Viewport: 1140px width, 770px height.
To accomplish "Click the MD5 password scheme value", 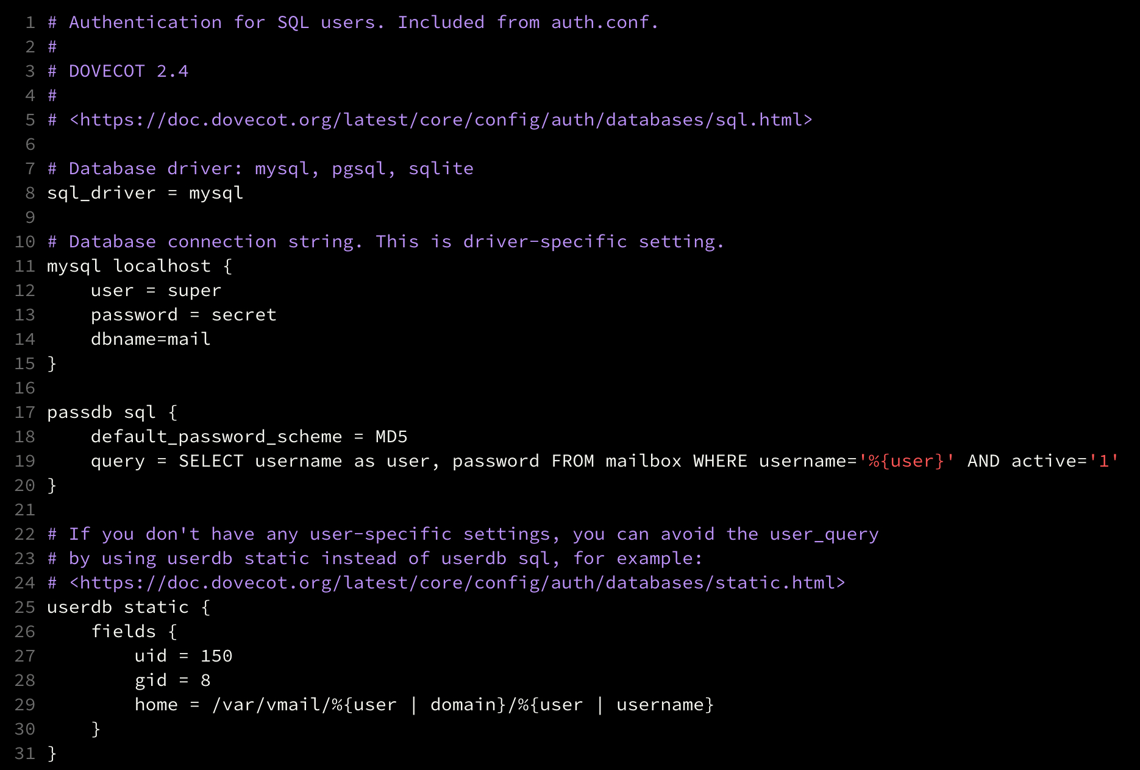I will (391, 437).
